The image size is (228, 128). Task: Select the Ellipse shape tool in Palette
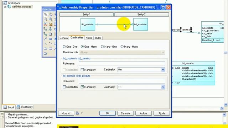coord(45,49)
